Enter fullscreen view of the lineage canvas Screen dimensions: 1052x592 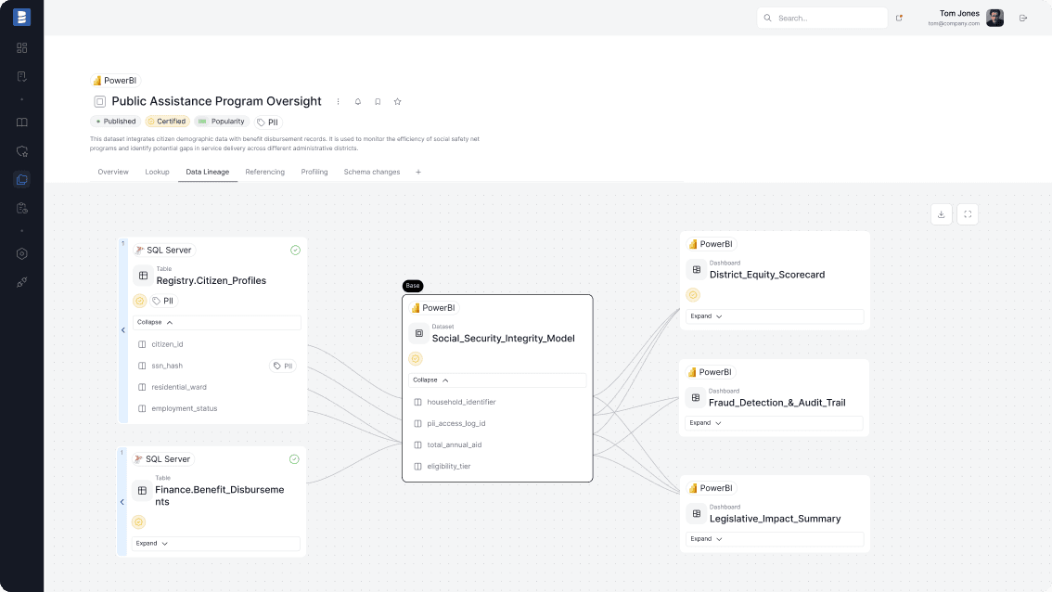click(967, 213)
